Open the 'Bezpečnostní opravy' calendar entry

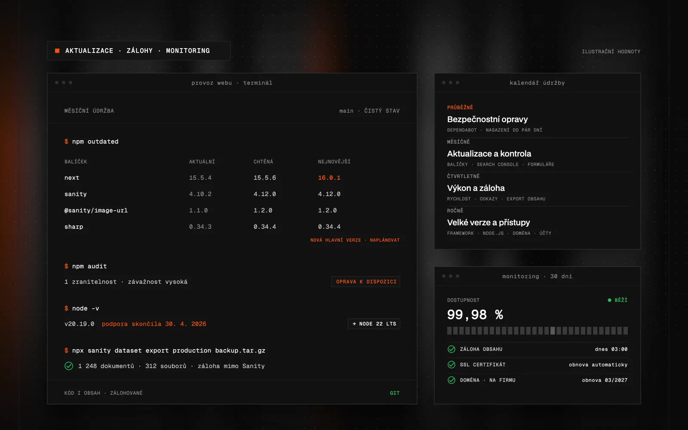coord(488,119)
